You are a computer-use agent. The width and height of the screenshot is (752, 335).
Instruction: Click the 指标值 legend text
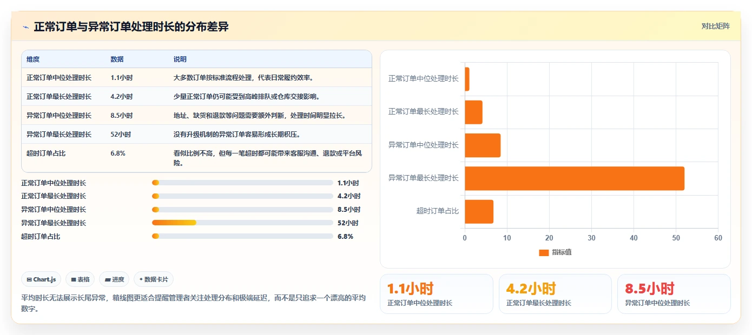(562, 252)
